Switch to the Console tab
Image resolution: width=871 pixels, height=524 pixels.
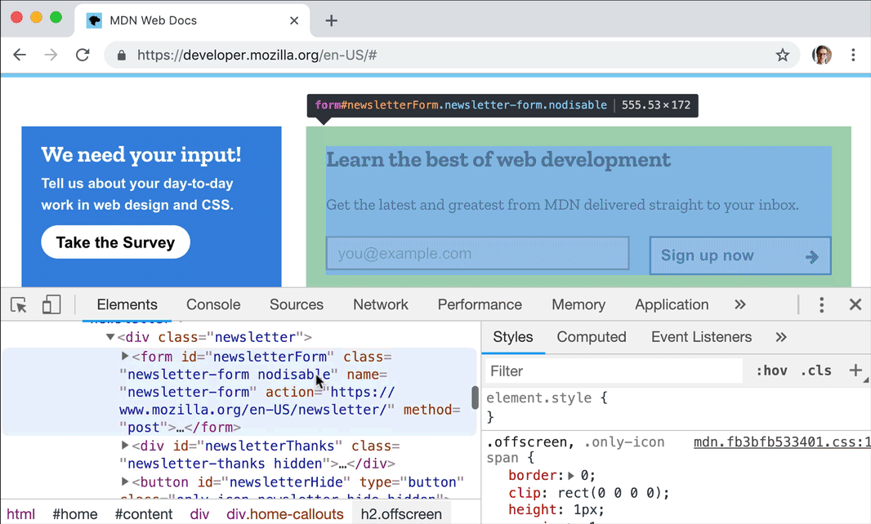point(213,304)
